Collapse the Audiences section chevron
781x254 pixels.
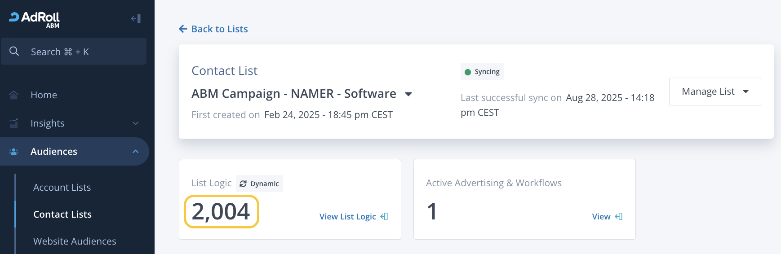coord(136,152)
